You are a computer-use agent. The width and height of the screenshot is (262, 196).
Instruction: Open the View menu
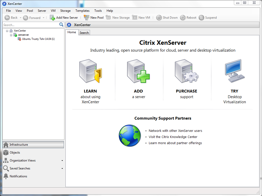(19, 11)
